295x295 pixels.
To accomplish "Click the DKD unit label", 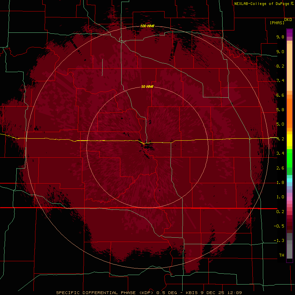I will pyautogui.click(x=288, y=20).
